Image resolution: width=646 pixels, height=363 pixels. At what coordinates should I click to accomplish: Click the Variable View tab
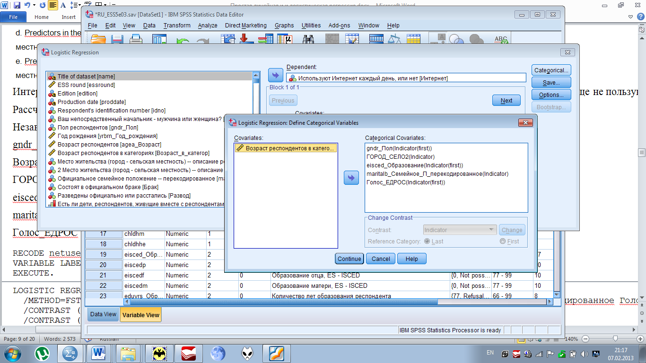tap(140, 315)
